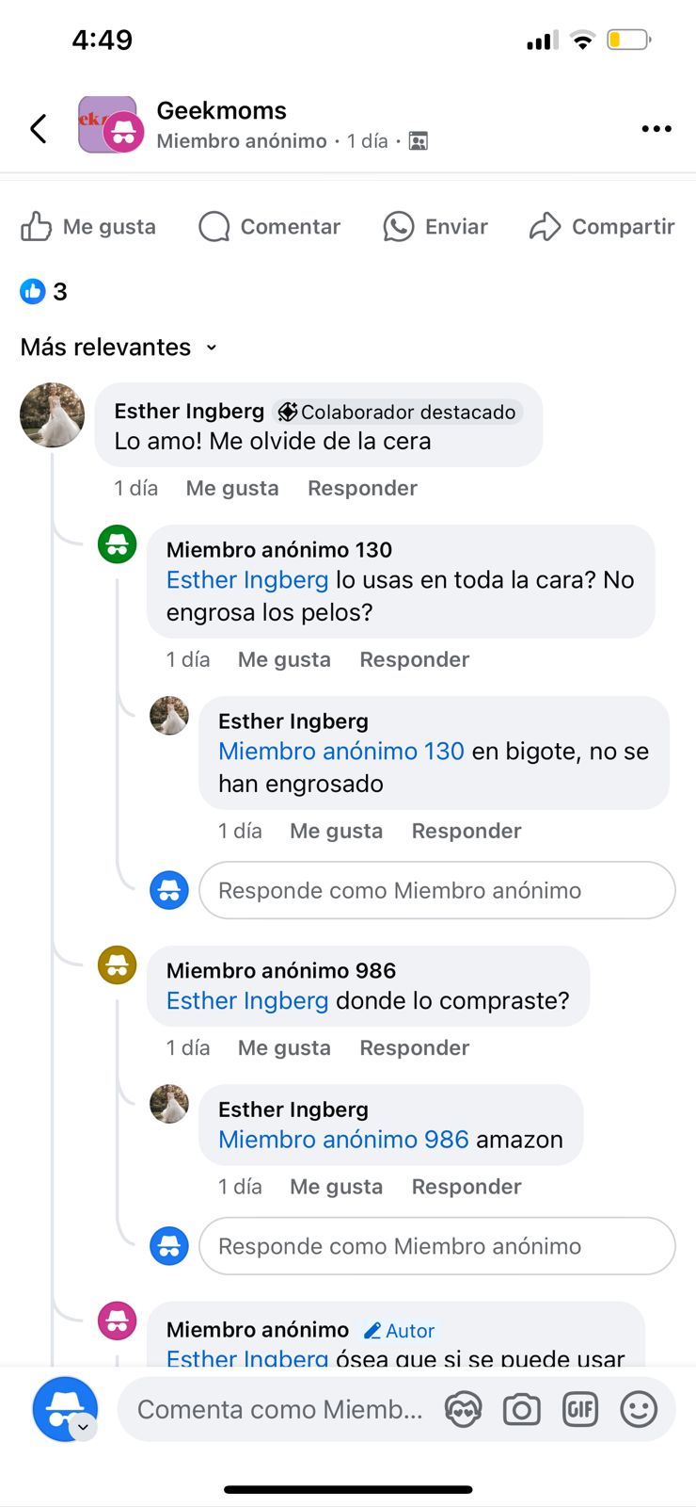Expand the Más relevantes sort dropdown
The image size is (696, 1507).
pos(119,348)
